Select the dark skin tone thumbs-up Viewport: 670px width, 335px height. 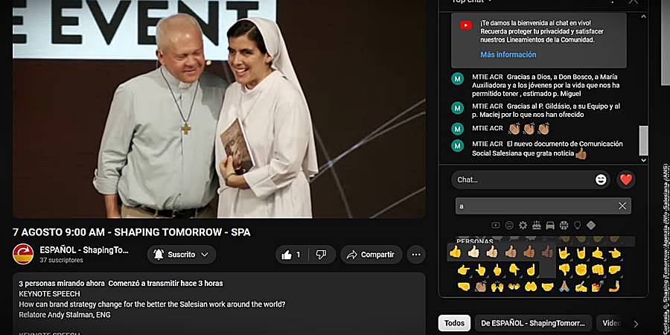547,252
